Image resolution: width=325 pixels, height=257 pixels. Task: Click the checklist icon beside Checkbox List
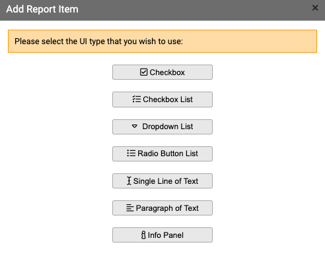(x=137, y=100)
